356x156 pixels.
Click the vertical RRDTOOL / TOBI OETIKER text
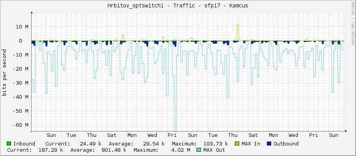point(352,23)
